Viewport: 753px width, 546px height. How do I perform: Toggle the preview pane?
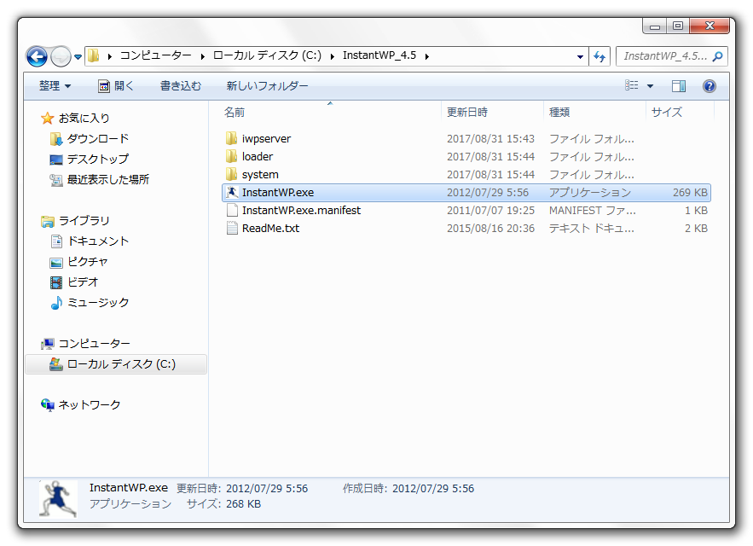[679, 86]
